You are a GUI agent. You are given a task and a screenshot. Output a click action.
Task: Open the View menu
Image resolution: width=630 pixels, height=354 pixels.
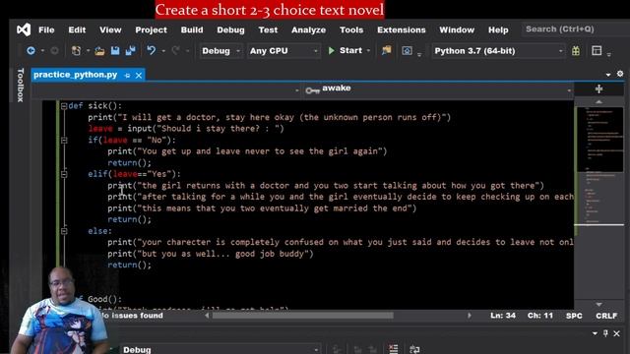[x=110, y=29]
